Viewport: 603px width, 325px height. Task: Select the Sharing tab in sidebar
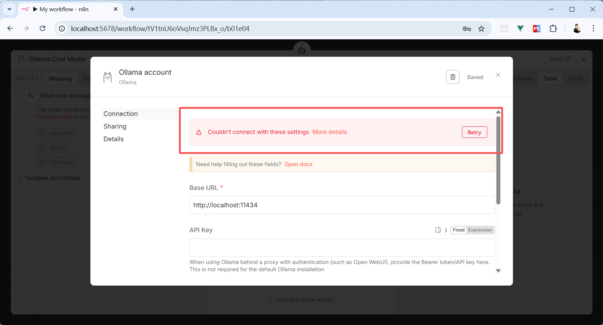coord(115,126)
